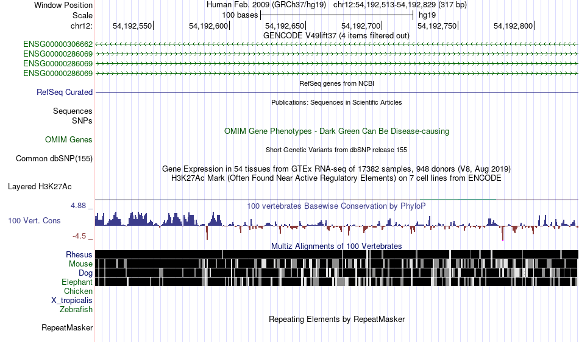
Task: Click the chr12:54,192,513-54,192,829 window position text
Action: point(400,5)
